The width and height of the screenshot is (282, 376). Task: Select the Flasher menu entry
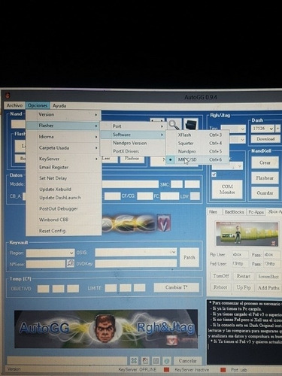64,126
